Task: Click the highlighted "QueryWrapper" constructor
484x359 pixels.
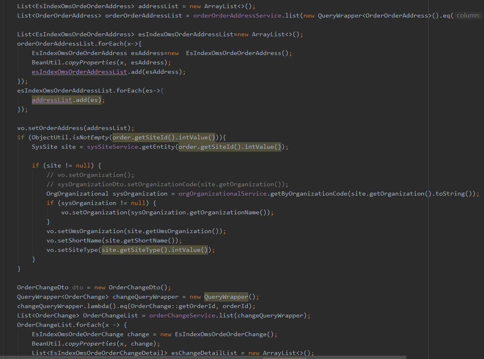Action: coord(226,297)
